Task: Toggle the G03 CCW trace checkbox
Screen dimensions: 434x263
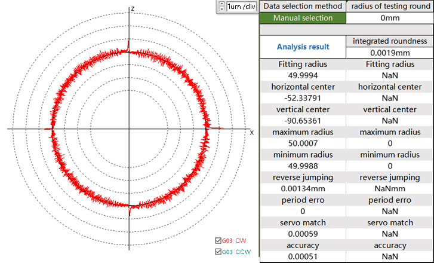Action: (x=218, y=252)
